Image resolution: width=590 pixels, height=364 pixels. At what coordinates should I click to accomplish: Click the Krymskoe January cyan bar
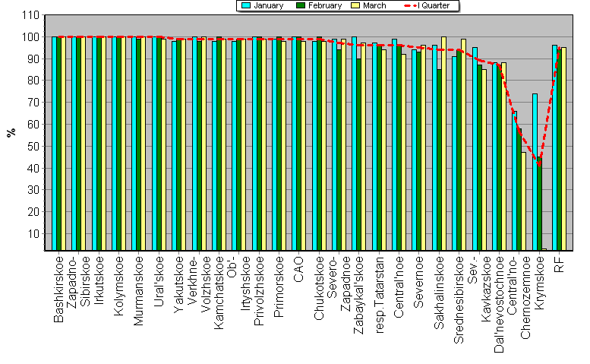click(x=535, y=172)
